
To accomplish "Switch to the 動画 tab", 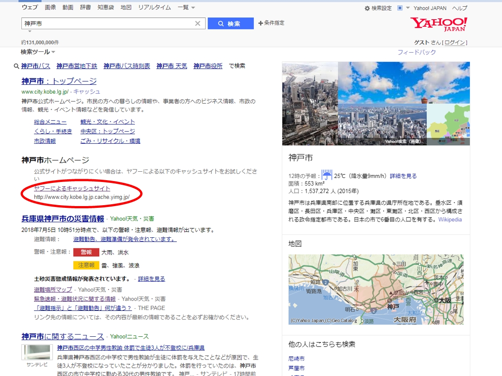I will pyautogui.click(x=68, y=7).
